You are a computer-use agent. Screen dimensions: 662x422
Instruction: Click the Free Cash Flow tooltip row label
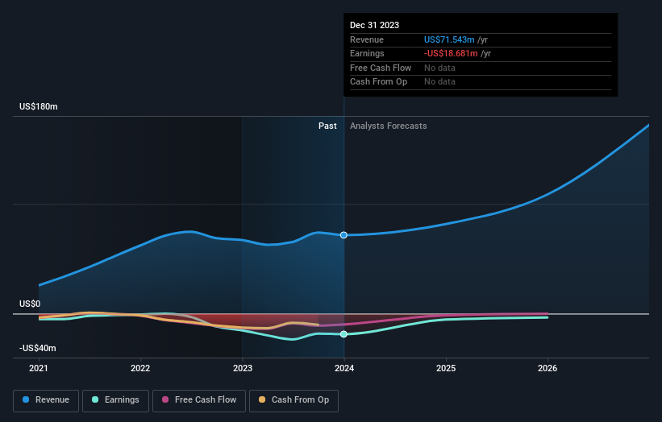point(381,68)
